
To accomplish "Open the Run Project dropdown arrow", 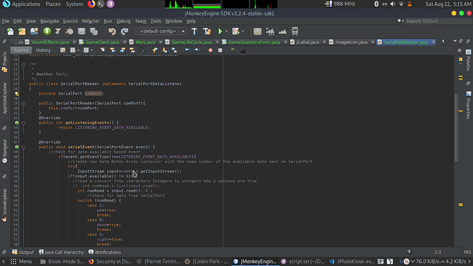I will [226, 31].
